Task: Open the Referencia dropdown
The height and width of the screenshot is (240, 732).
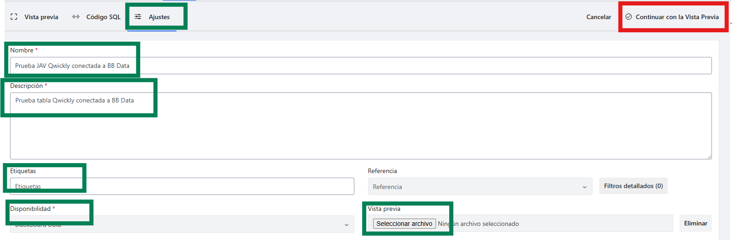Action: (480, 187)
